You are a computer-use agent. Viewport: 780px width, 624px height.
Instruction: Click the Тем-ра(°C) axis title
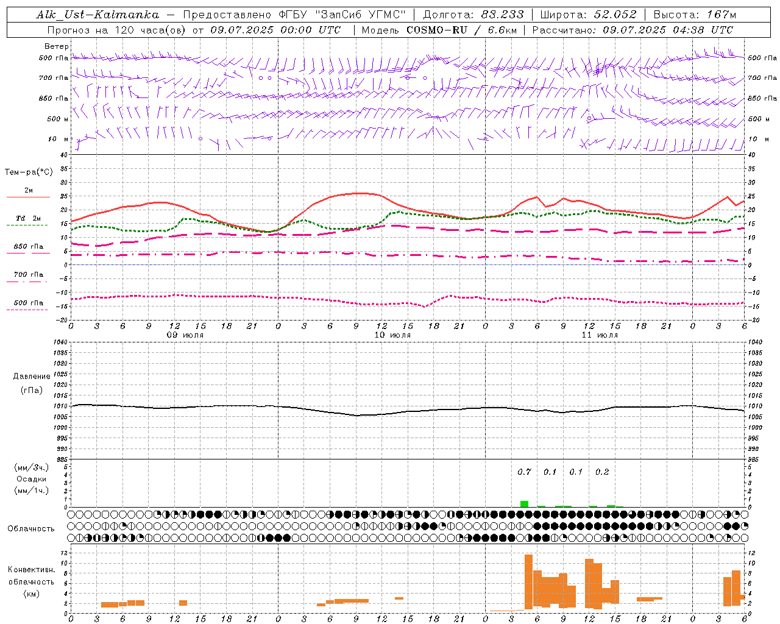29,172
